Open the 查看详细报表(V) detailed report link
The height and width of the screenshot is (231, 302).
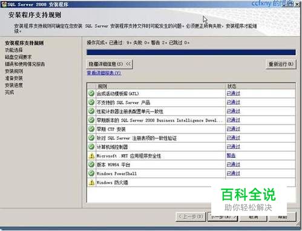tap(104, 73)
